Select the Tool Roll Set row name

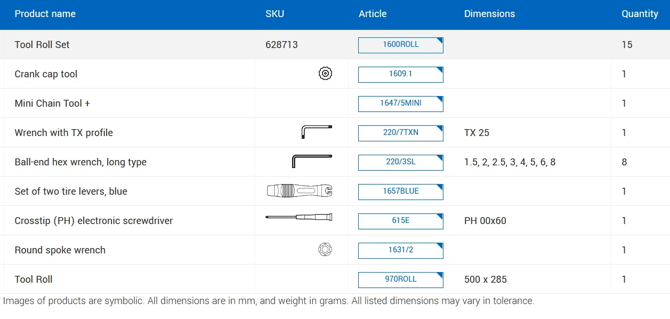42,45
